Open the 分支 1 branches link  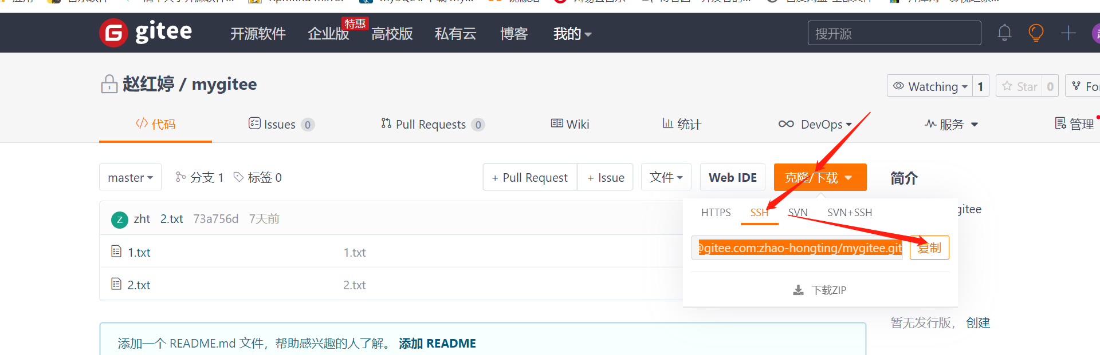[200, 177]
